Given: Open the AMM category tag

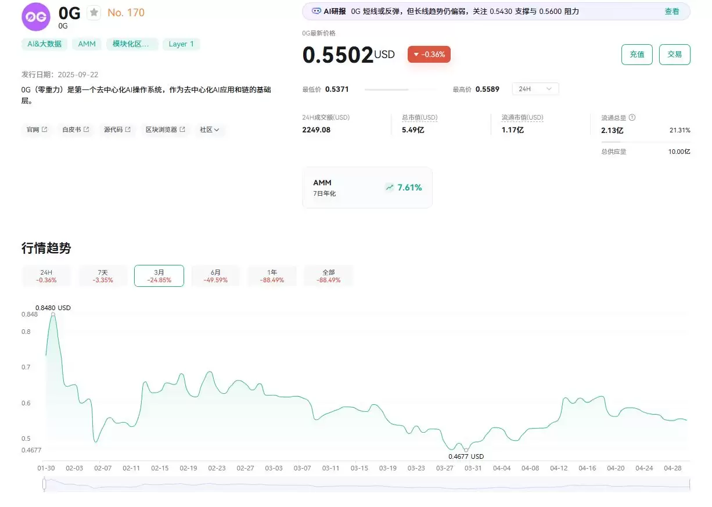Looking at the screenshot, I should 87,44.
